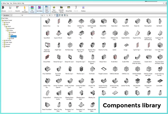Click the search go arrow icon
Image resolution: width=168 pixels, height=114 pixels.
22,15
